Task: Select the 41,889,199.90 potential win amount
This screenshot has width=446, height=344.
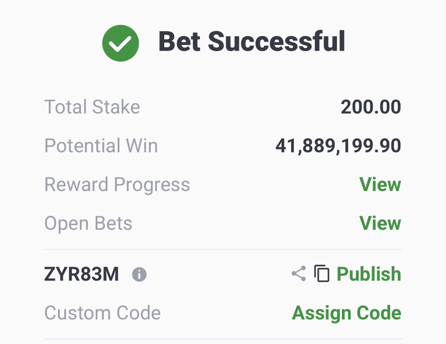Action: pyautogui.click(x=338, y=146)
